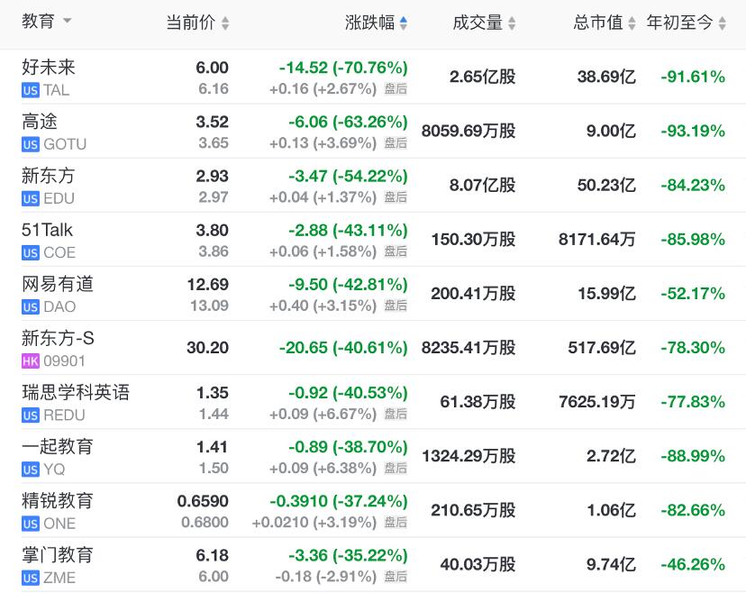The image size is (746, 593).
Task: Sort by 涨跌幅 column arrows
Action: [x=404, y=23]
